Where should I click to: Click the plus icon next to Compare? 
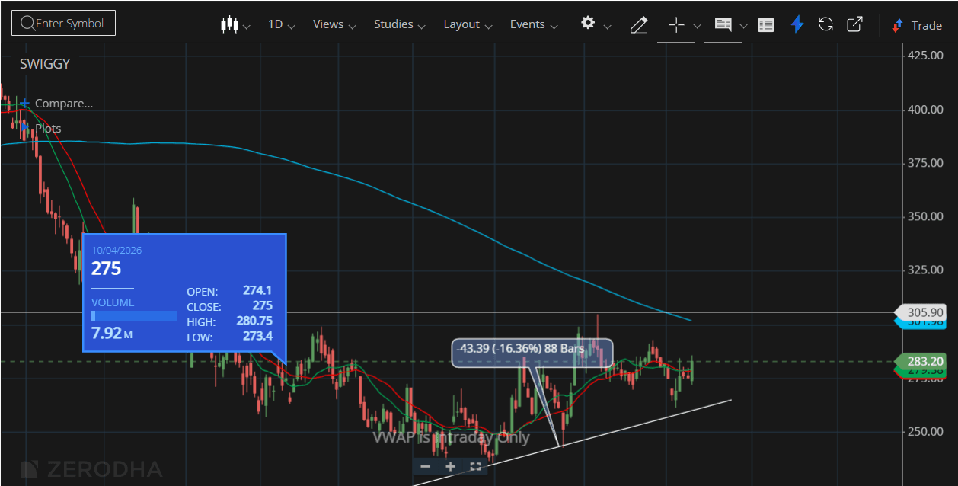point(25,104)
